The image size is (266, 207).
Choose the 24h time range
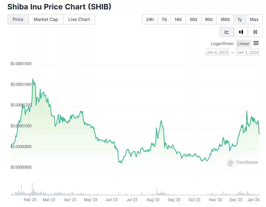pyautogui.click(x=150, y=19)
